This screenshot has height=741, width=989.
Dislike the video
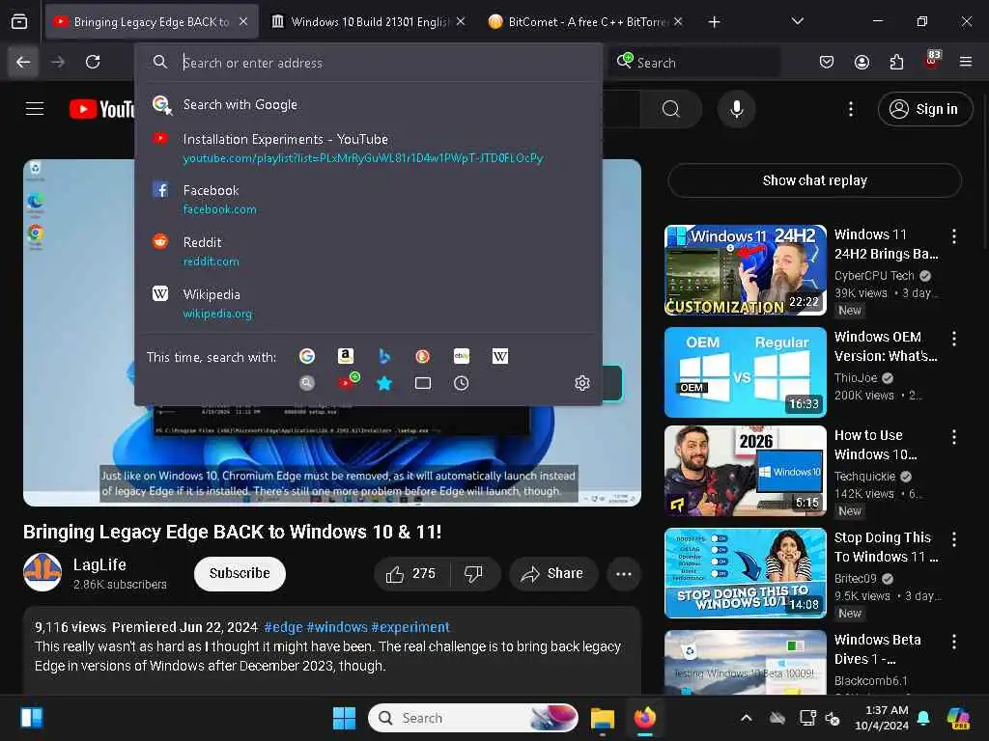point(474,574)
